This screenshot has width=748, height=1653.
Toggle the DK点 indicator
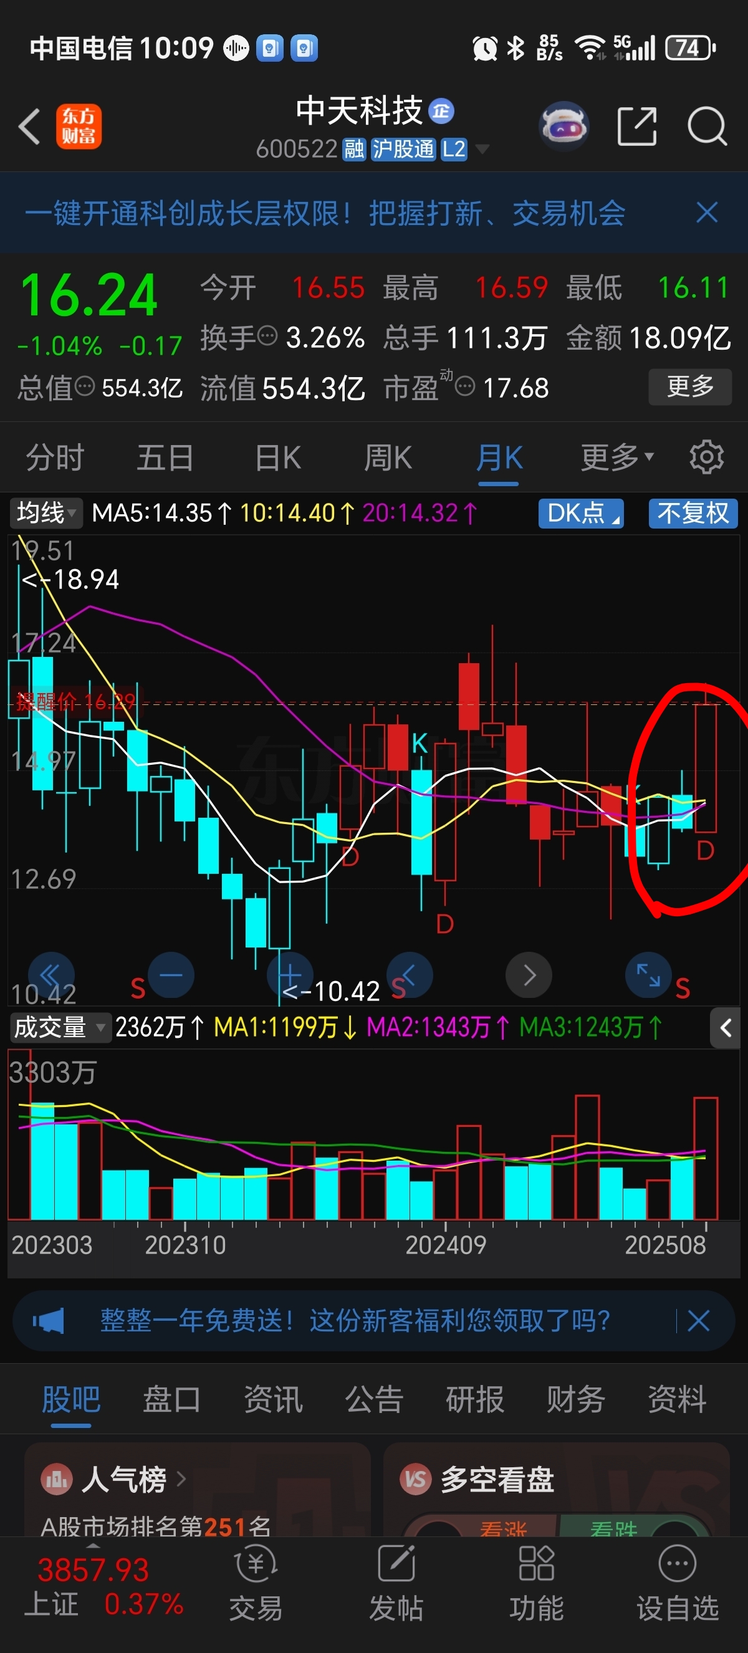(x=581, y=513)
